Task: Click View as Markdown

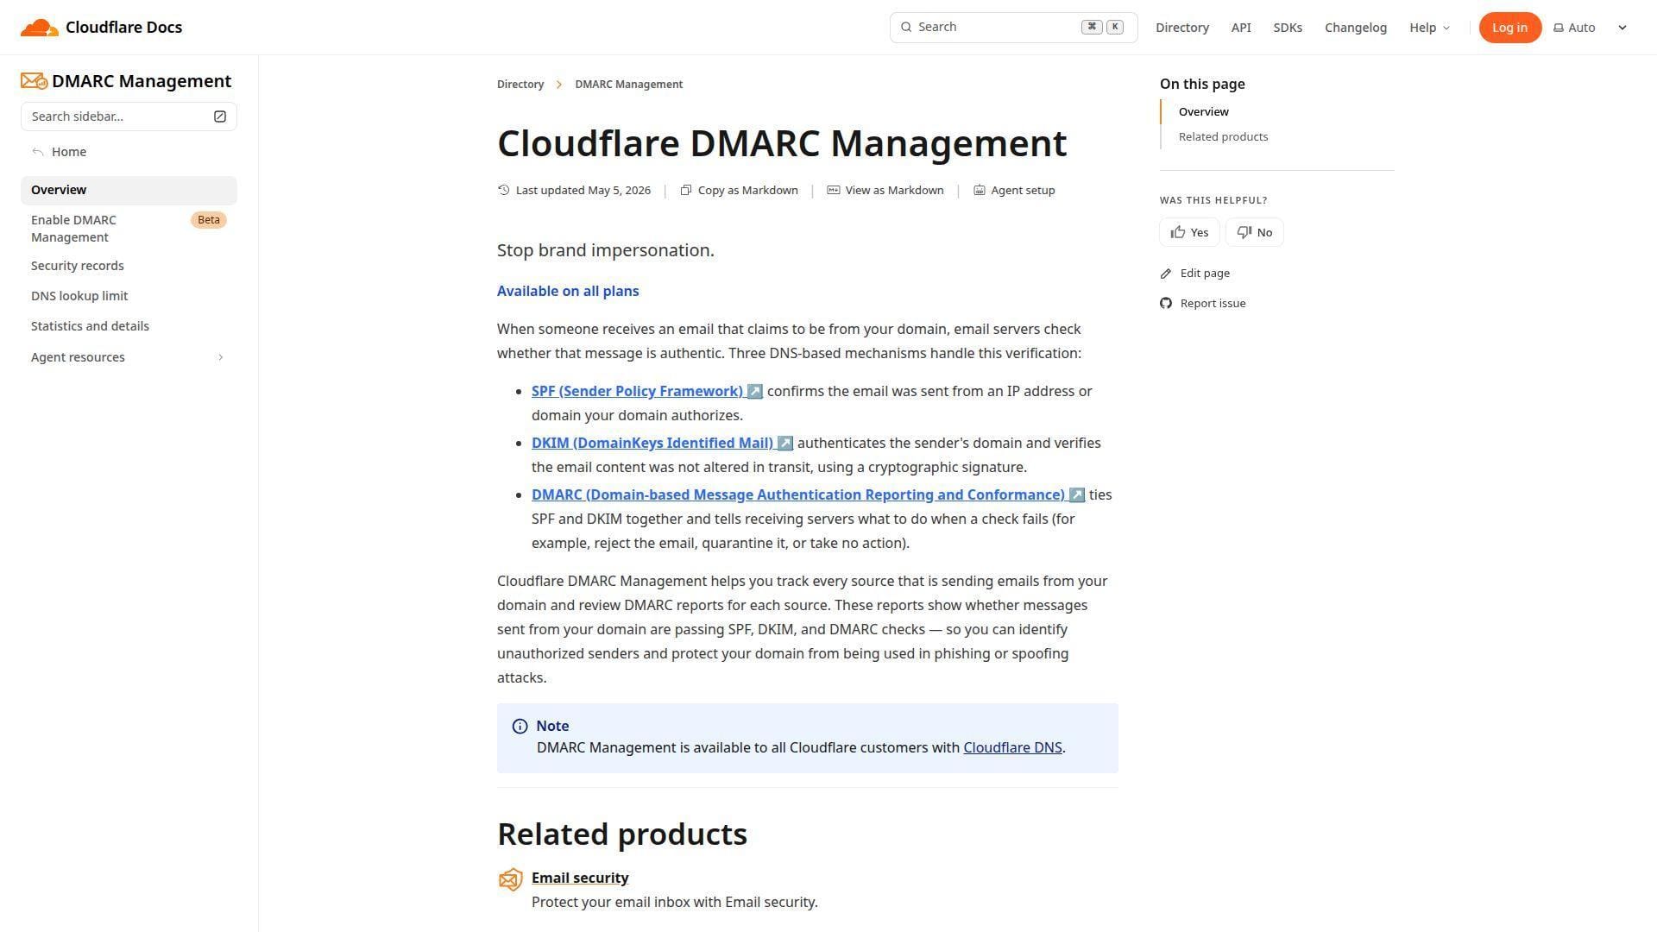Action: [x=885, y=191]
